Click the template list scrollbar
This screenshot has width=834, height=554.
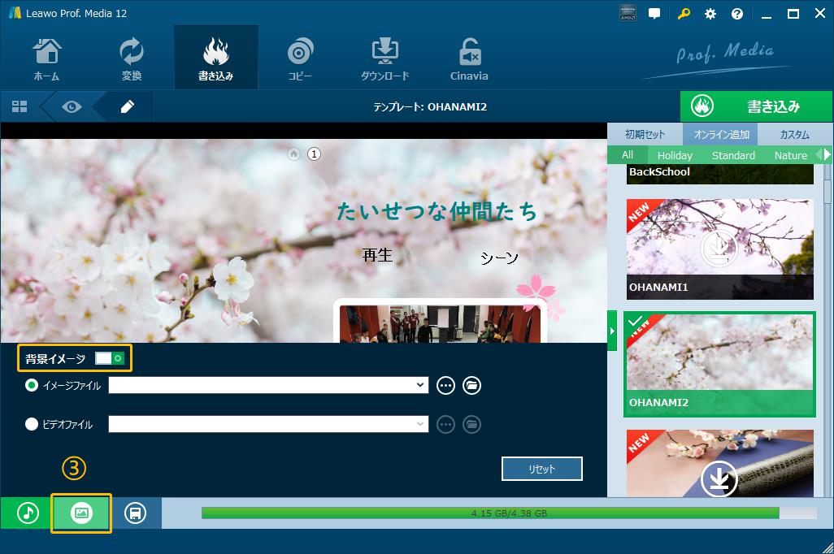tap(827, 192)
